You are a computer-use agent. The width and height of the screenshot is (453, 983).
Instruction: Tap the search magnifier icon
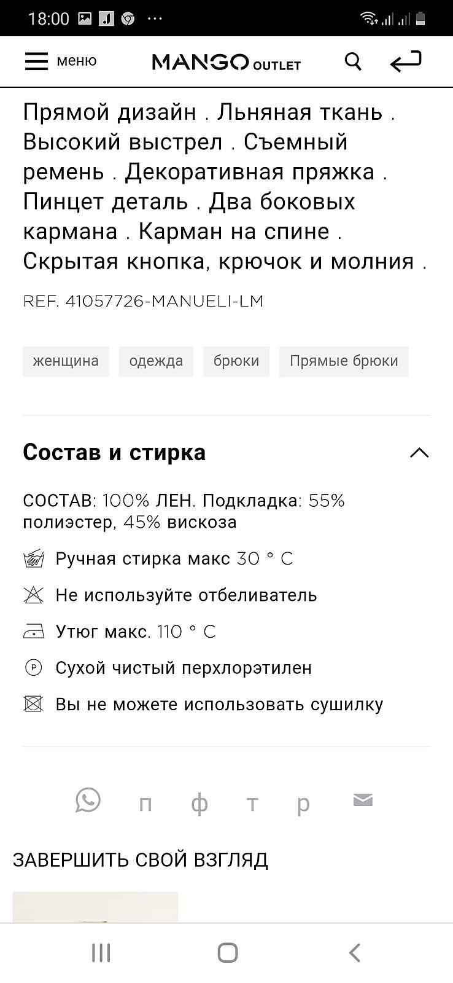[353, 61]
